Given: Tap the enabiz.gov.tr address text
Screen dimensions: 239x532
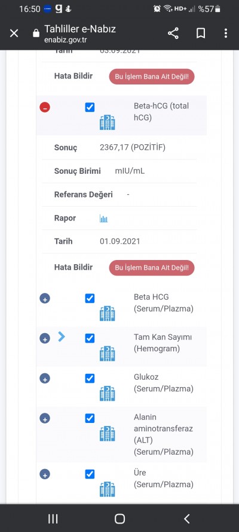Looking at the screenshot, I should pyautogui.click(x=65, y=40).
